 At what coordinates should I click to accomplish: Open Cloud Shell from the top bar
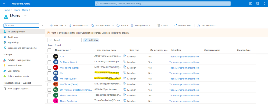click(x=251, y=3)
